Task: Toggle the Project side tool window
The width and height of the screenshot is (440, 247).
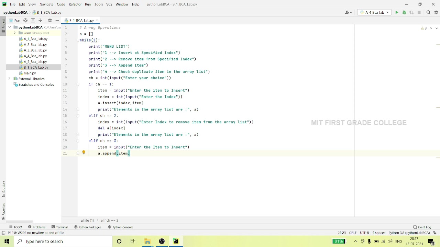Action: (x=3, y=26)
